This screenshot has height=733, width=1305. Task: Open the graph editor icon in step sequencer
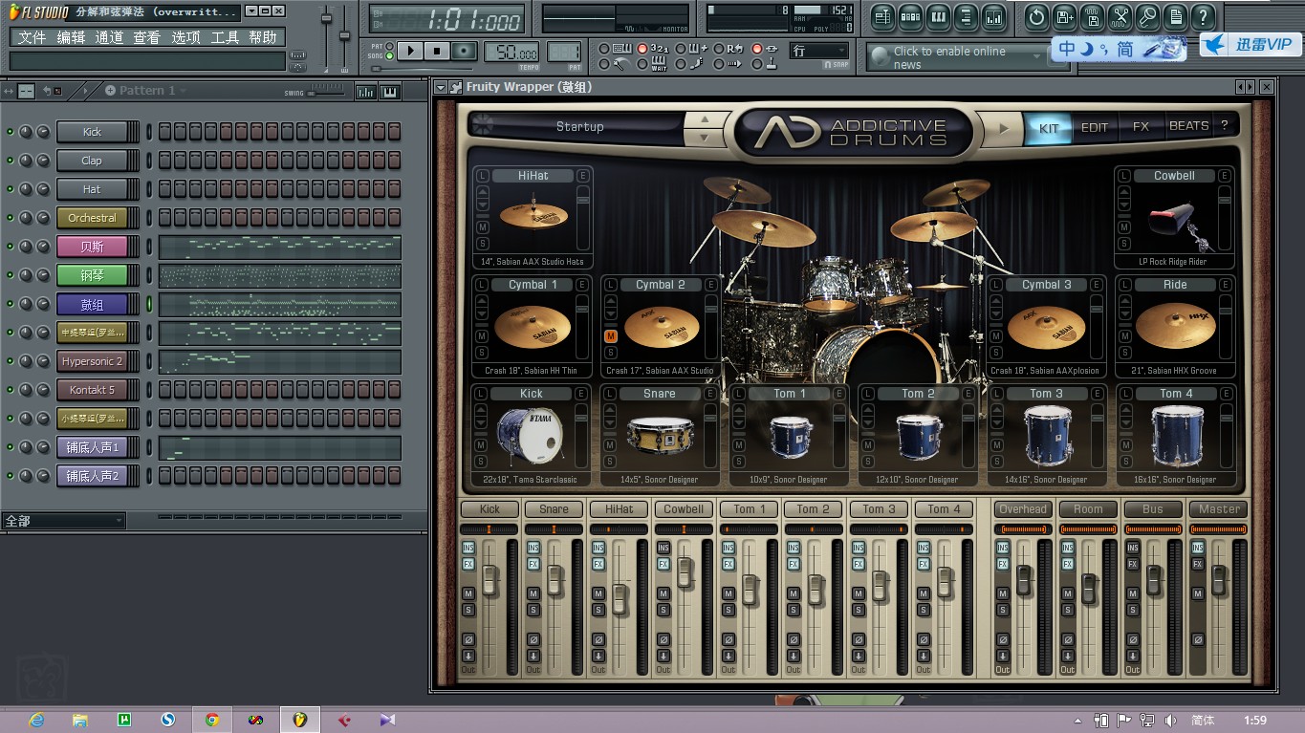tap(366, 92)
